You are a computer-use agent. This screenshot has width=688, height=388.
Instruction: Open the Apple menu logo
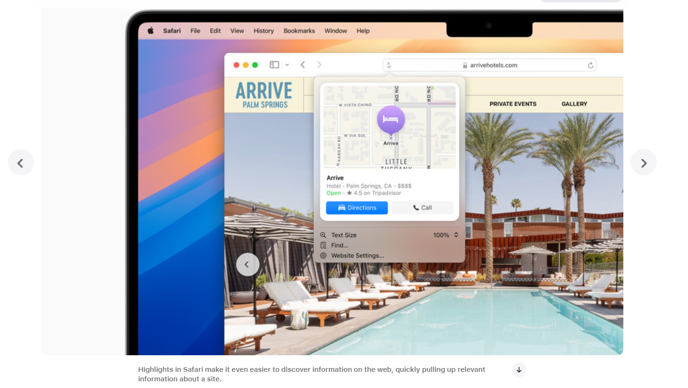coord(151,30)
